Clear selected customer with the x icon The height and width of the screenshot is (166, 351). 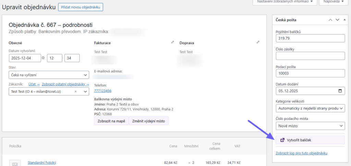click(75, 92)
